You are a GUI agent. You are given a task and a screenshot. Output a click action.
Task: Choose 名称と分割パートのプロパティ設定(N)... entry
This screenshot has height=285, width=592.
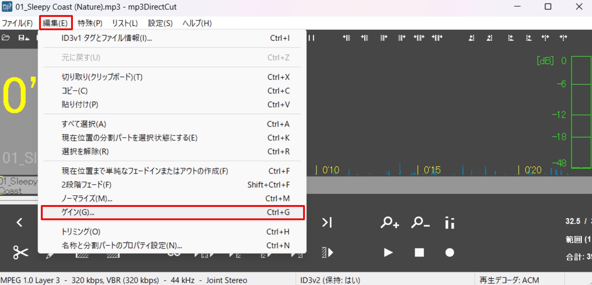point(172,245)
